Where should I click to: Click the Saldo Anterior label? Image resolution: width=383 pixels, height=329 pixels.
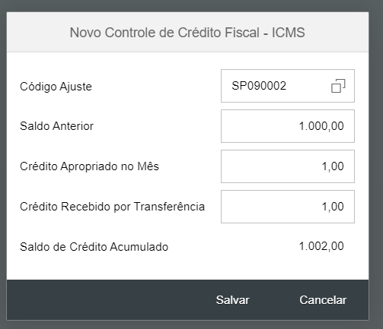tap(56, 126)
